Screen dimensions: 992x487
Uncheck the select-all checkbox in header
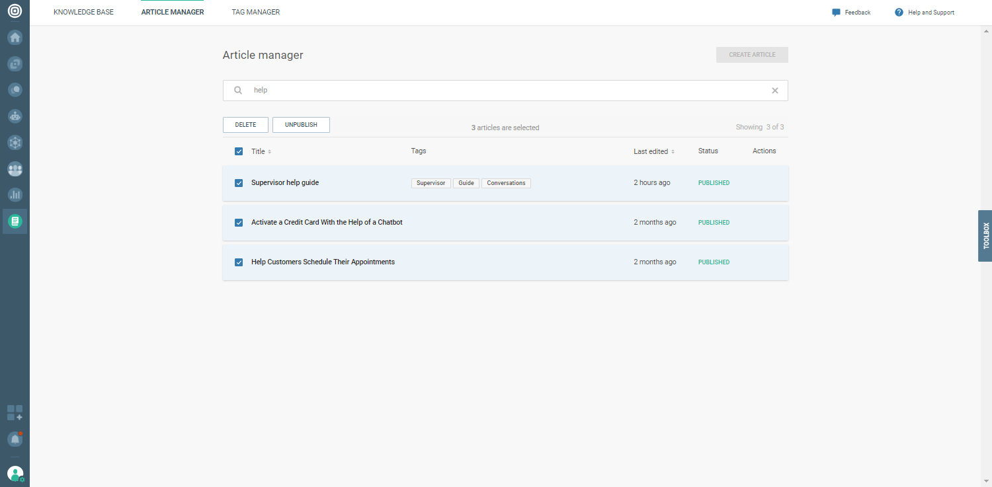click(x=239, y=151)
